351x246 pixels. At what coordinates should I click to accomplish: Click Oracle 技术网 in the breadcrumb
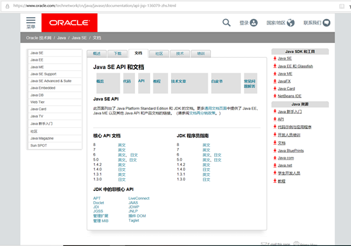39,38
